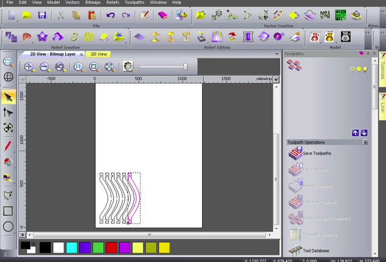Open the File menu
Viewport: 386px width, 262px height.
click(10, 2)
